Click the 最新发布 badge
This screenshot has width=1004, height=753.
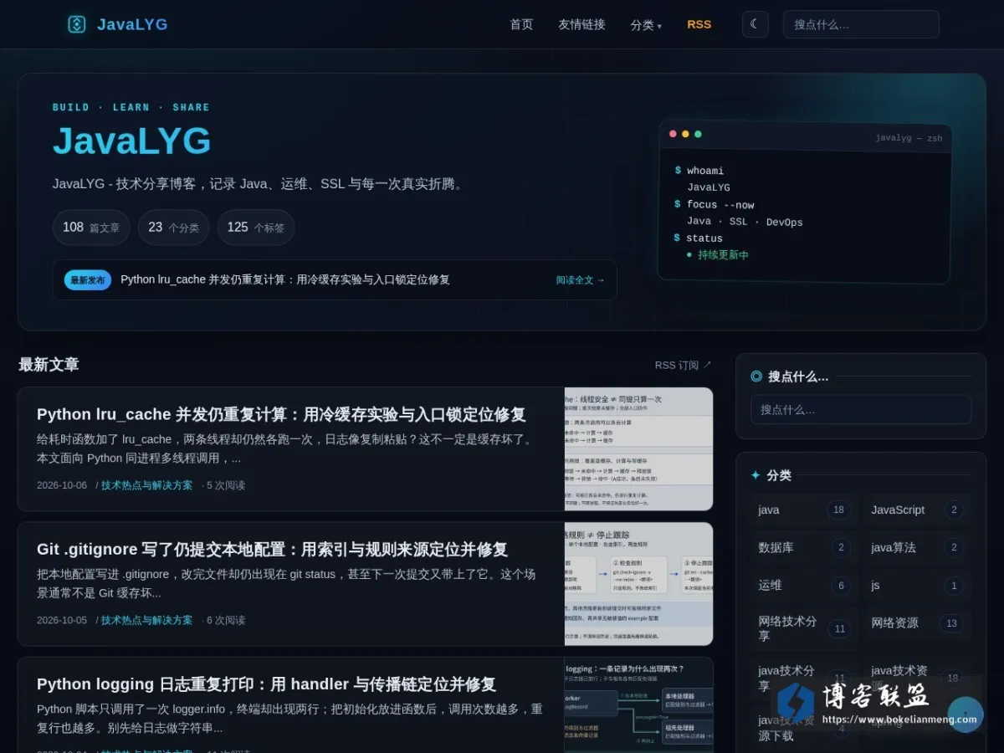coord(88,280)
